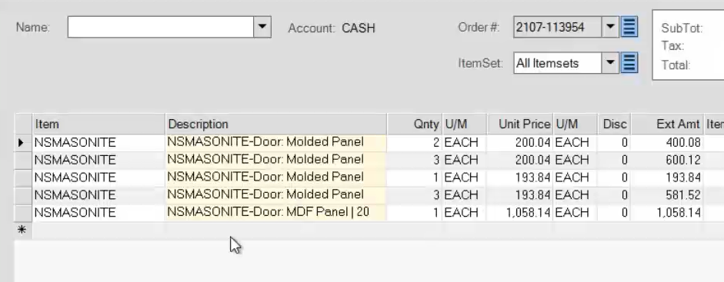Expand the All Itemsets dropdown arrow
Viewport: 724px width, 282px height.
(x=610, y=63)
